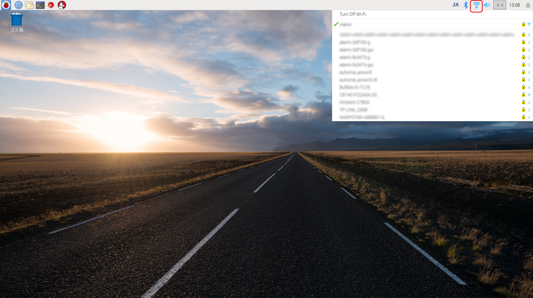Click the lock icon on HUMAX-C7803 row
The width and height of the screenshot is (533, 298).
524,102
